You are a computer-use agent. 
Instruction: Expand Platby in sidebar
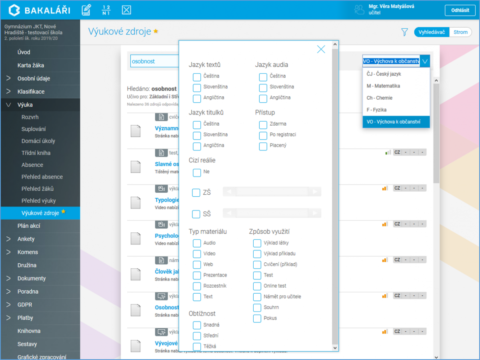coord(8,318)
